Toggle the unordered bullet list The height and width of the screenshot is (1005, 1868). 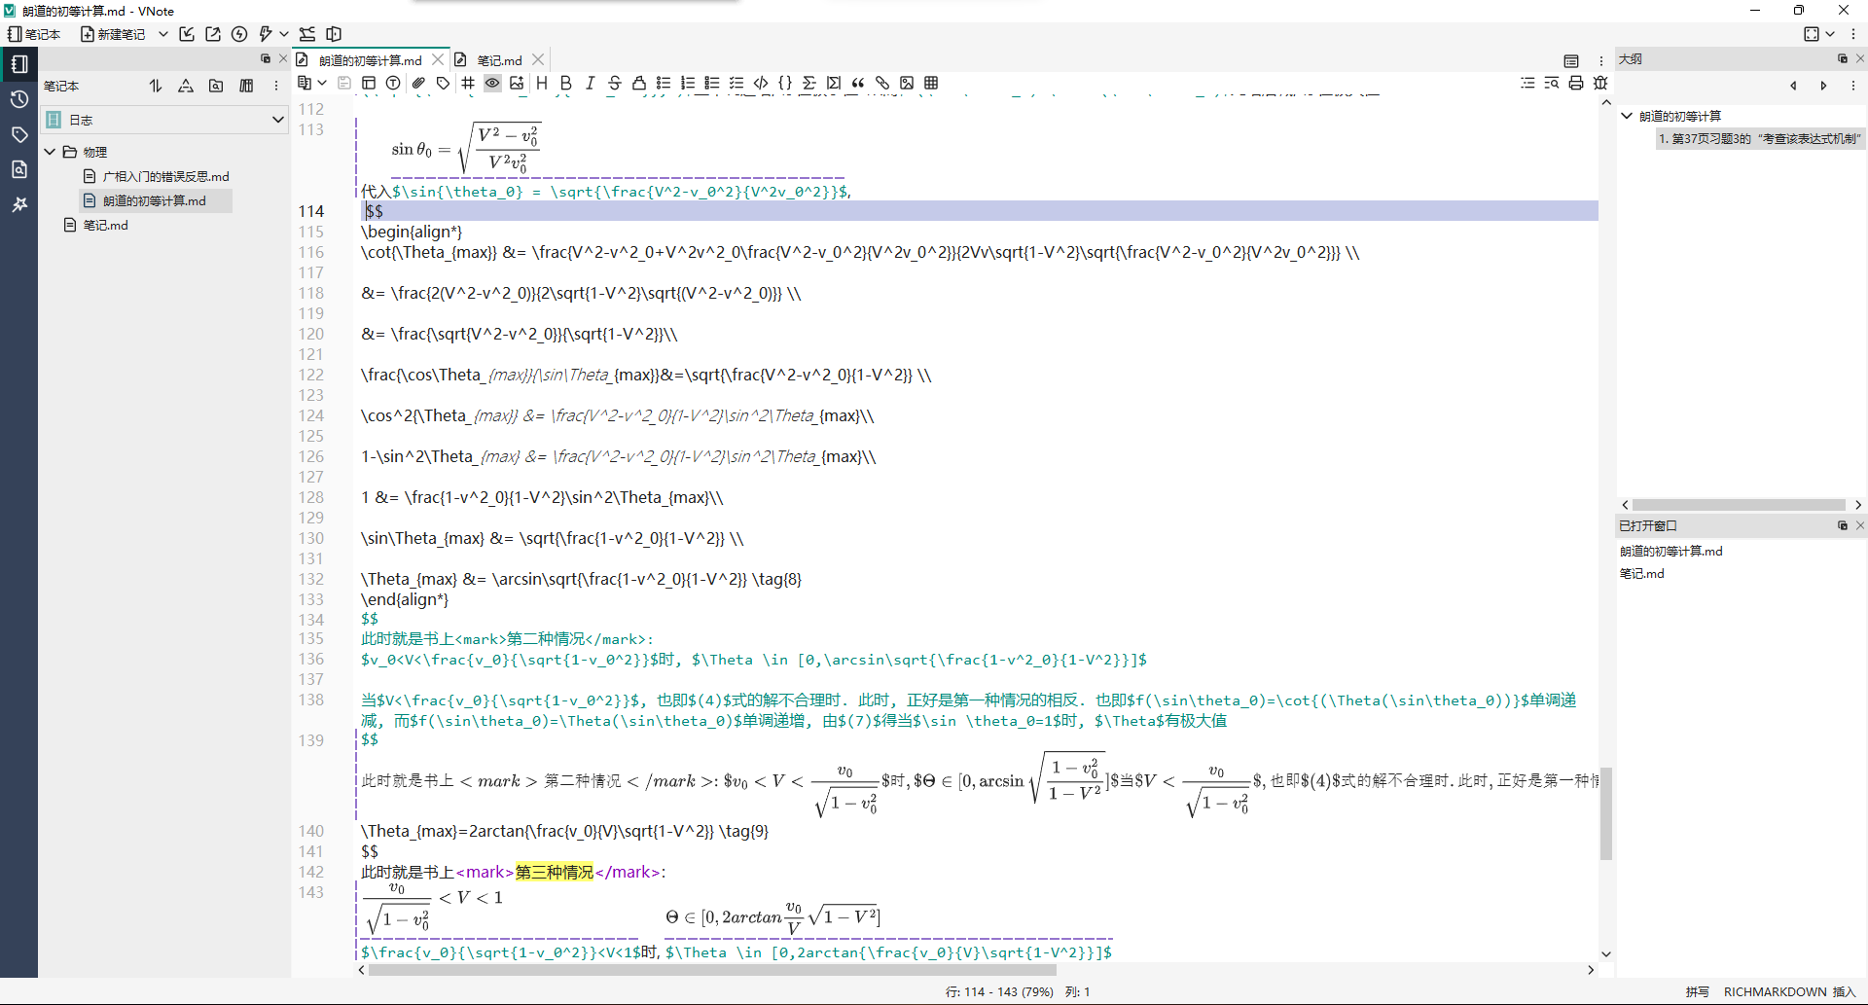click(x=663, y=84)
